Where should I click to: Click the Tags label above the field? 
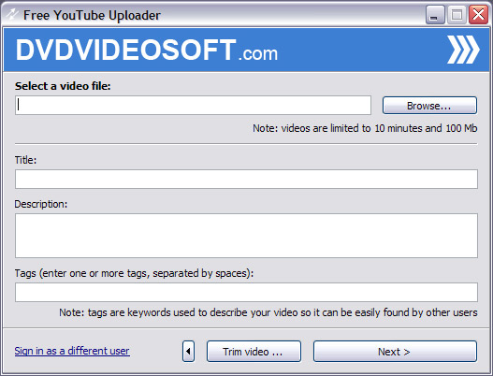(x=134, y=273)
